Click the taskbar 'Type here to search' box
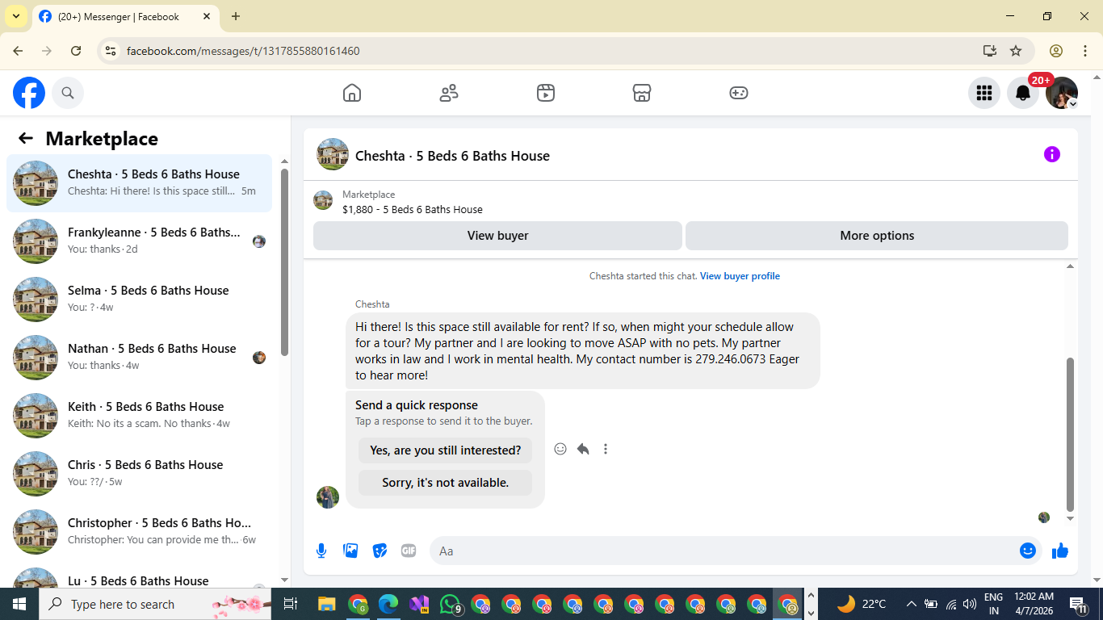 [x=157, y=604]
